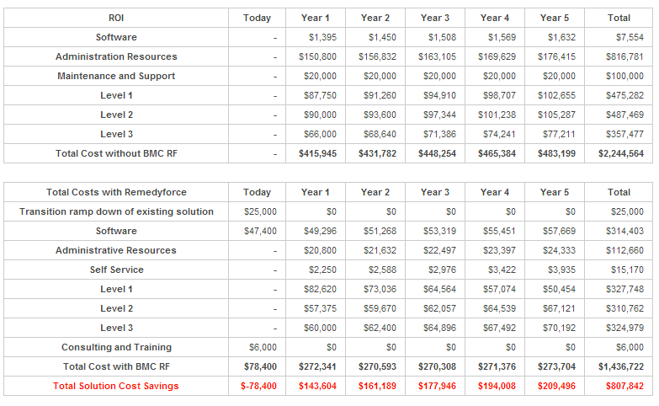
Task: Click the $2,244,564 total cost cell
Action: tap(621, 153)
